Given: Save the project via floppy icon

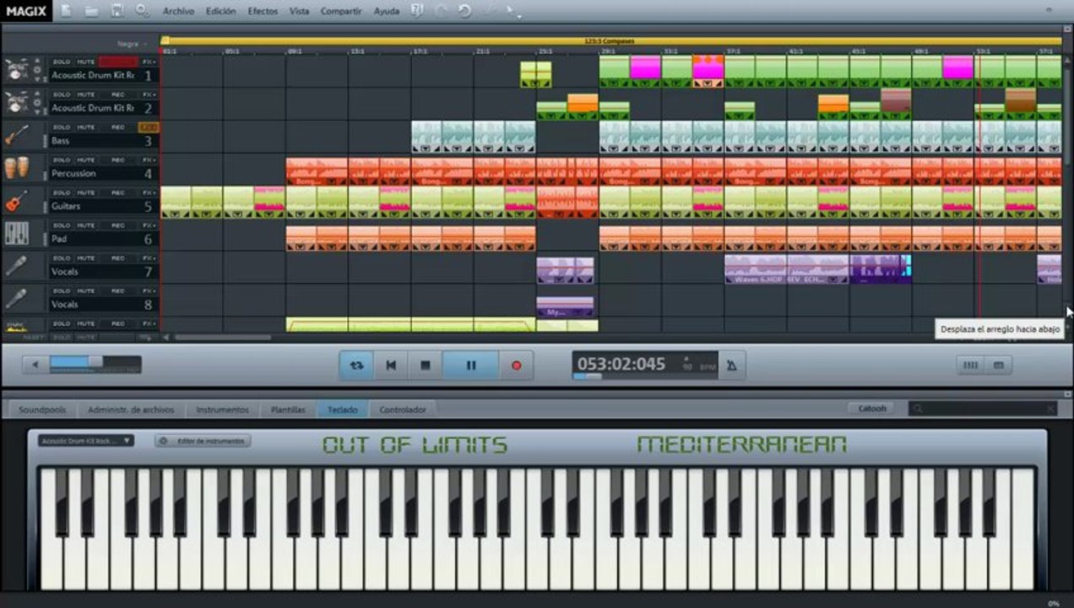Looking at the screenshot, I should 117,11.
